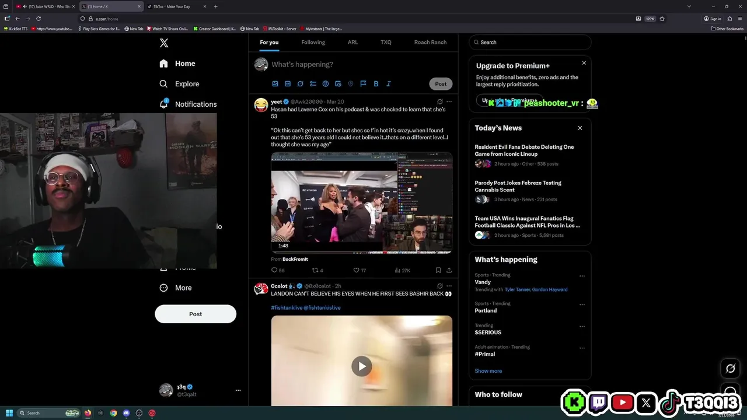747x420 pixels.
Task: Switch to the Following tab
Action: tap(313, 42)
